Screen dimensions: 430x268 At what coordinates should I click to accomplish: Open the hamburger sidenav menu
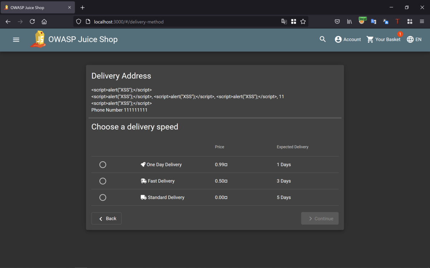[16, 40]
